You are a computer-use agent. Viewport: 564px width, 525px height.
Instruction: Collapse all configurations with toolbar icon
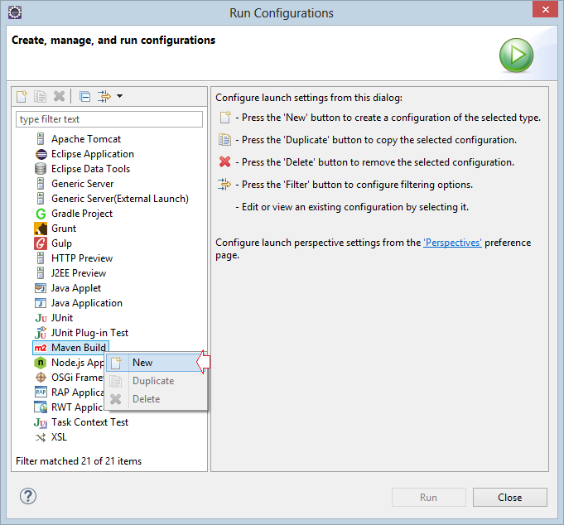[84, 96]
